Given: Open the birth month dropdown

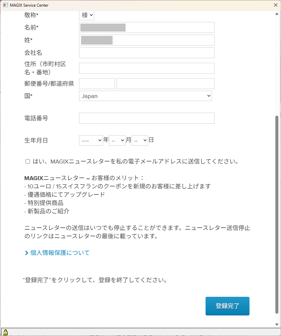Looking at the screenshot, I should coord(117,141).
